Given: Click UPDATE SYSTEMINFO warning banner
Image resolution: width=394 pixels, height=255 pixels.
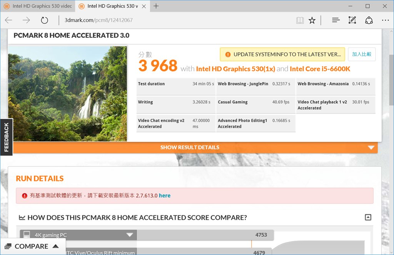Looking at the screenshot, I should (x=282, y=54).
